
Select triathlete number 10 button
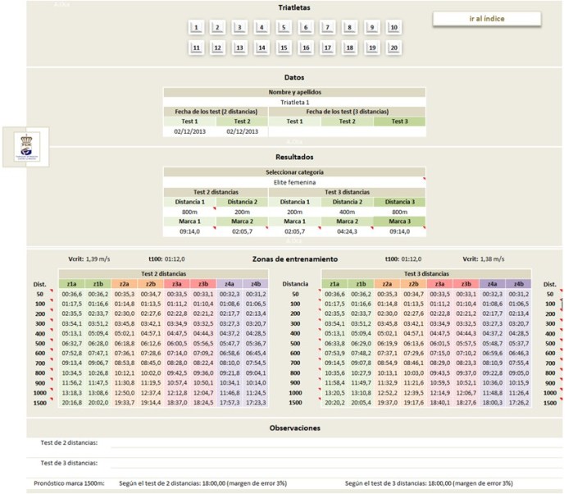pos(393,28)
